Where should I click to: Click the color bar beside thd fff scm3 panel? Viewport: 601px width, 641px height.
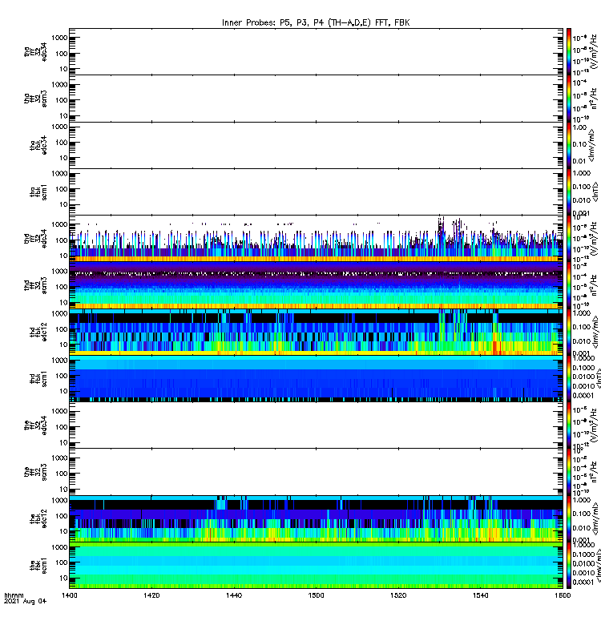pos(569,285)
